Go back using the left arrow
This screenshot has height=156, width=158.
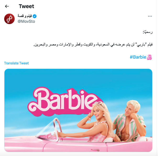[x=7, y=6]
